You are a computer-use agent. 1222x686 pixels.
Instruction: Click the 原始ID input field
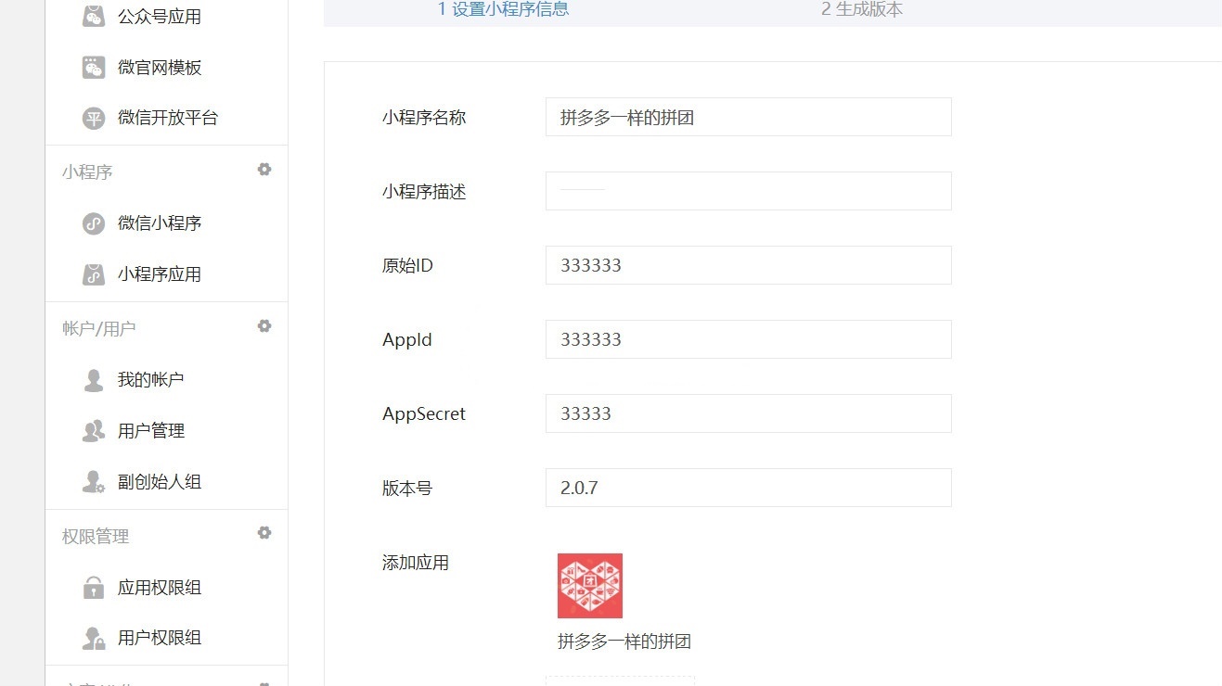[749, 265]
